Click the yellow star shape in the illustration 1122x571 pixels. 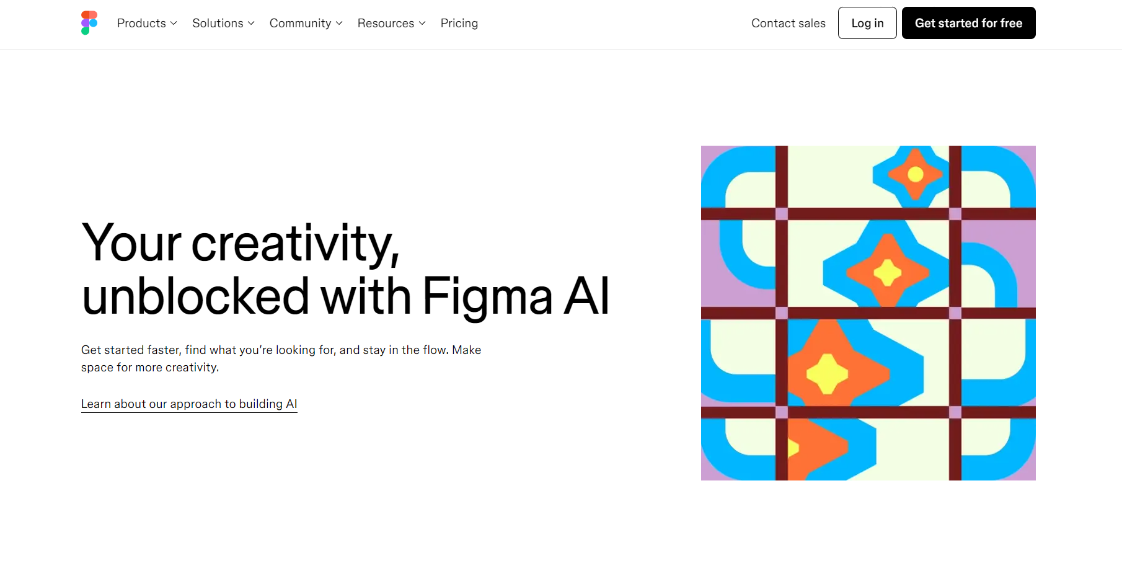[x=828, y=373]
